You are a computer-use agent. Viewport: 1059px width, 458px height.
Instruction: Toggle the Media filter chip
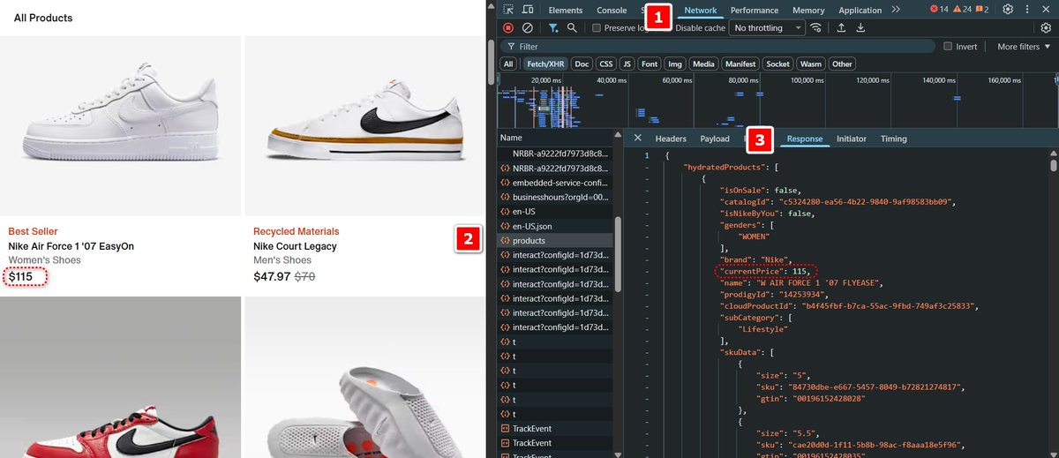[703, 64]
